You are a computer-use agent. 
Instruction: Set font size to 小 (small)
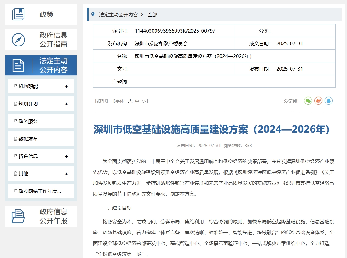click(144, 101)
